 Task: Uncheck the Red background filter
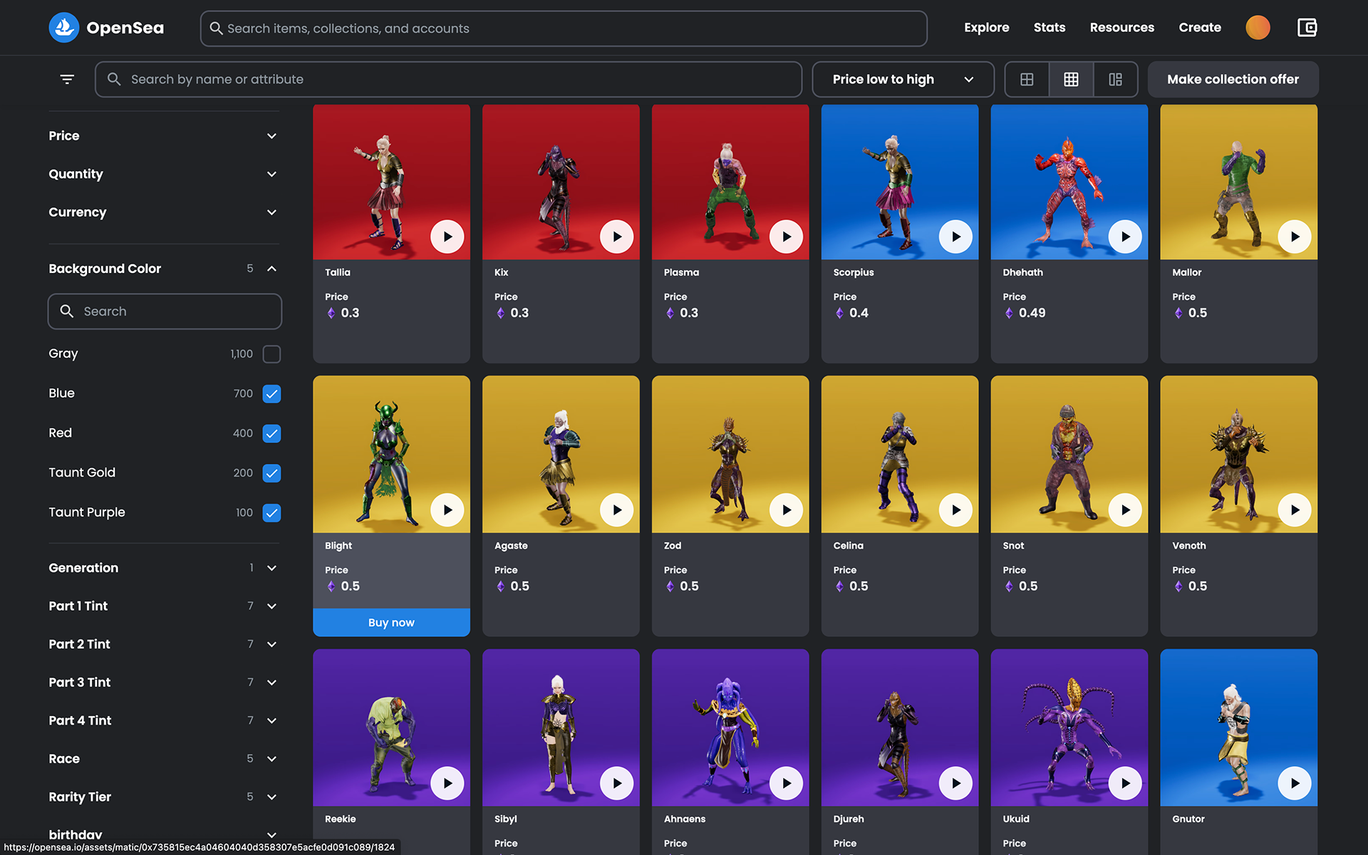click(271, 433)
